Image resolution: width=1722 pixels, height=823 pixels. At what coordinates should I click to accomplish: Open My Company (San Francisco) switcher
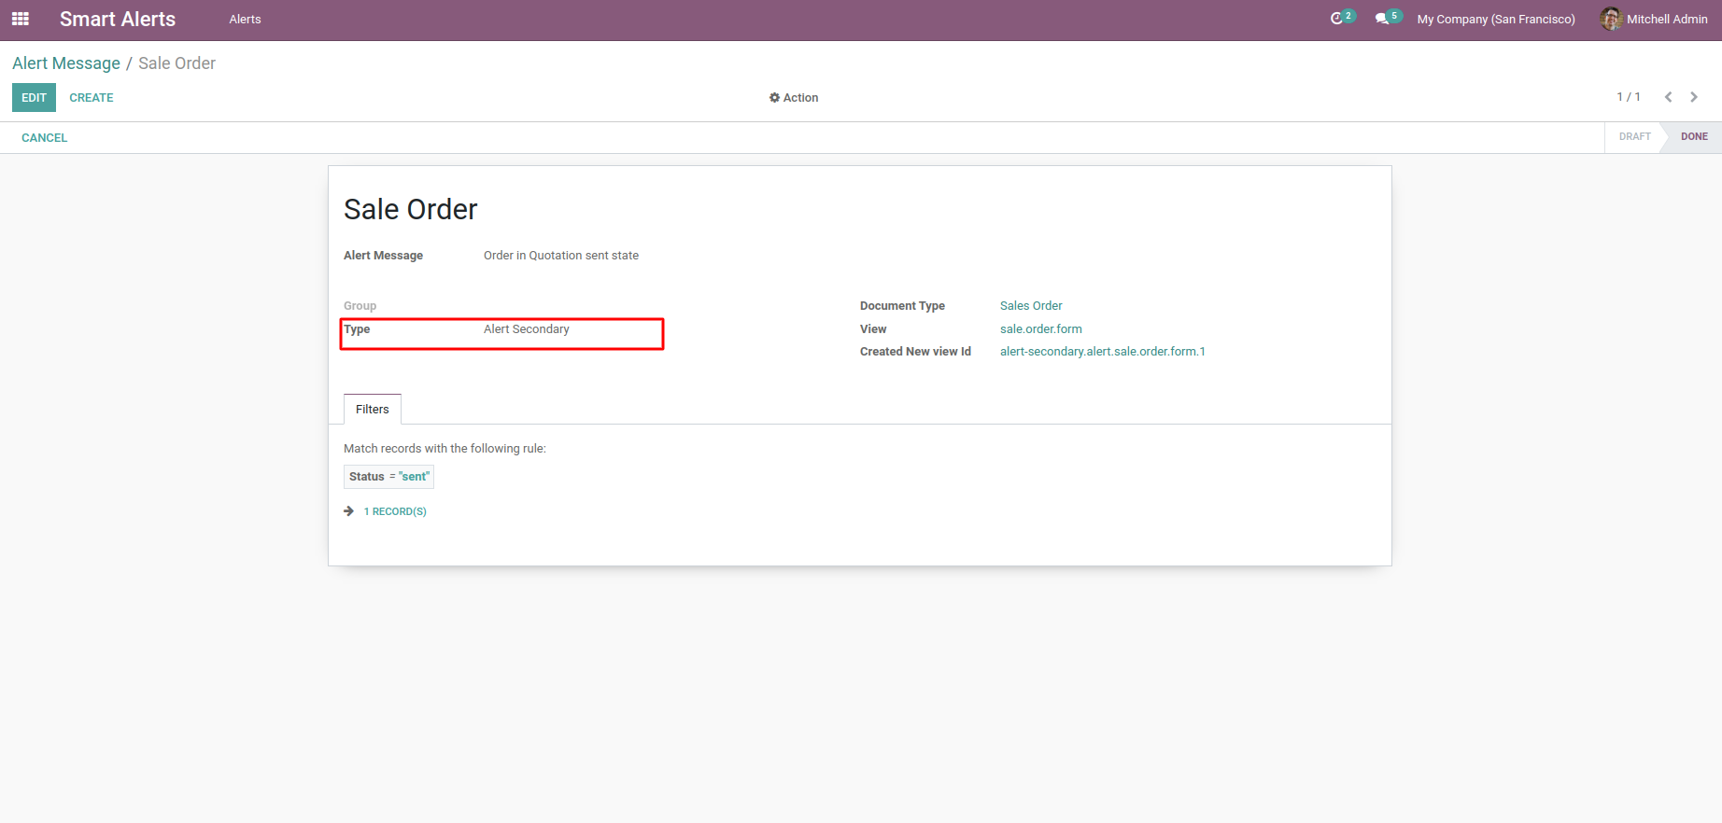point(1496,20)
